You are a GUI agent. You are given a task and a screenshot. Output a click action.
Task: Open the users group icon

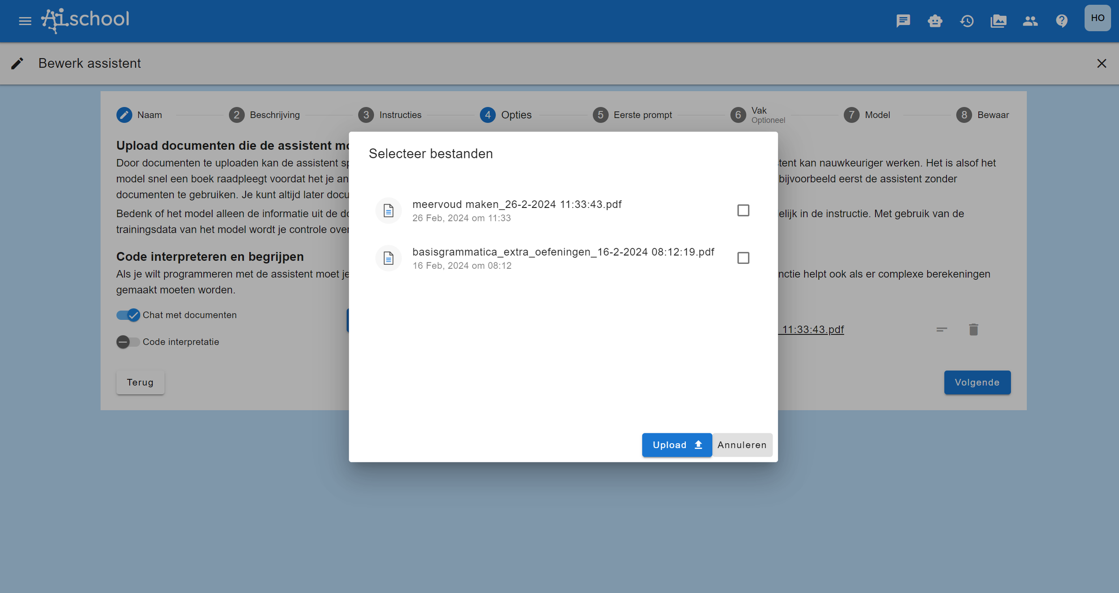point(1030,21)
